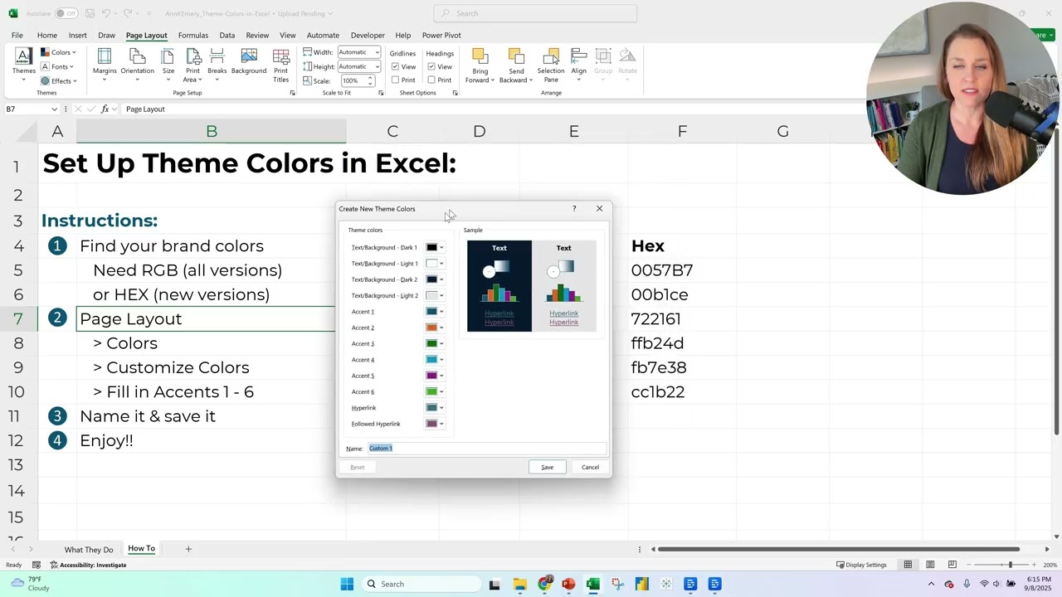The image size is (1062, 597).
Task: Toggle Gridlines Print checkbox
Action: pos(396,80)
